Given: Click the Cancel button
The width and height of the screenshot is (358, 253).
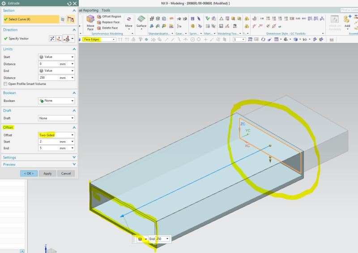Looking at the screenshot, I should tap(66, 173).
